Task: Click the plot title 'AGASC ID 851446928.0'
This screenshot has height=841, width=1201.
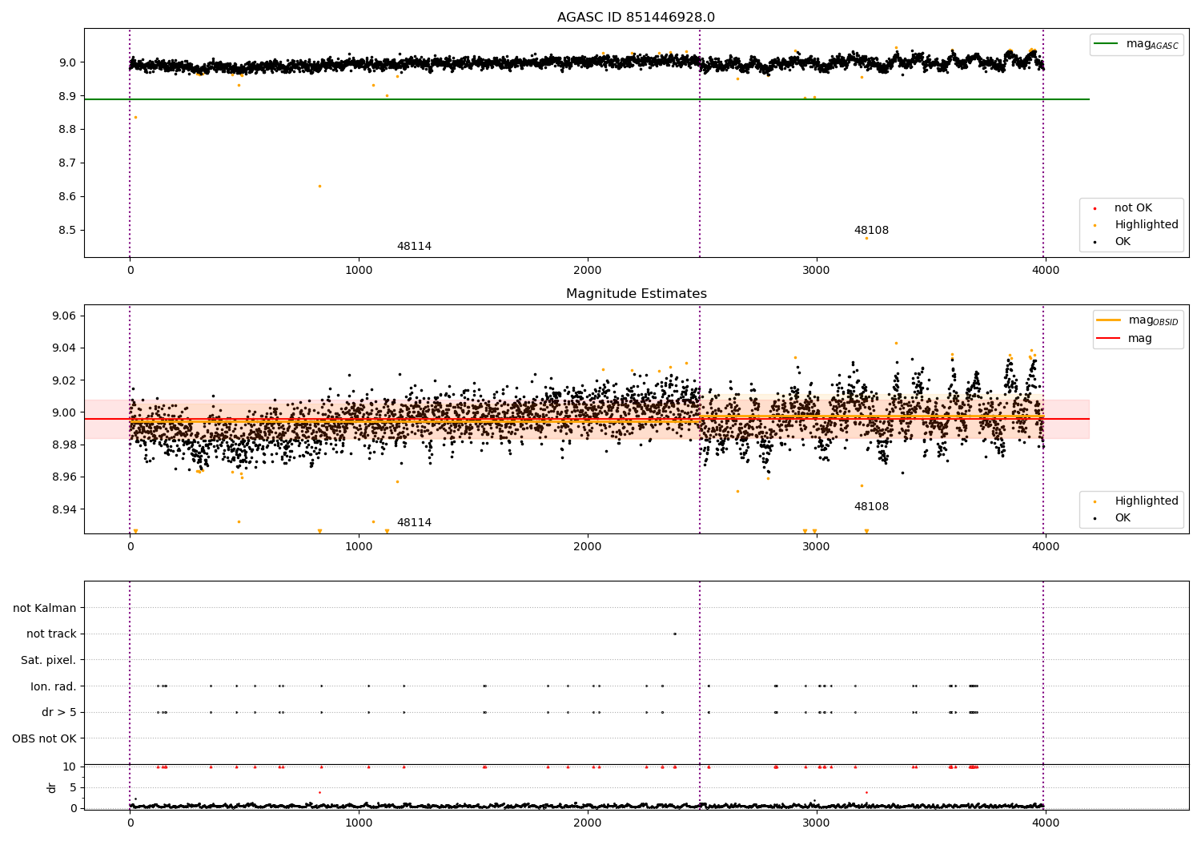Action: [637, 18]
